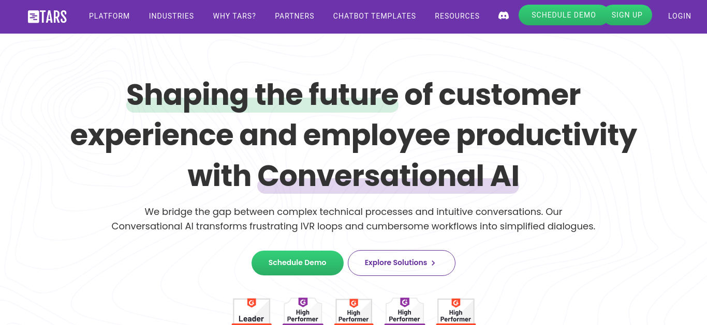This screenshot has width=707, height=325.
Task: Open the Why TARS? menu item
Action: (x=234, y=16)
